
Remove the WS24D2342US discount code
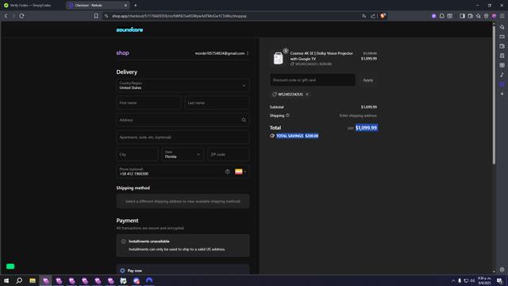click(x=307, y=95)
